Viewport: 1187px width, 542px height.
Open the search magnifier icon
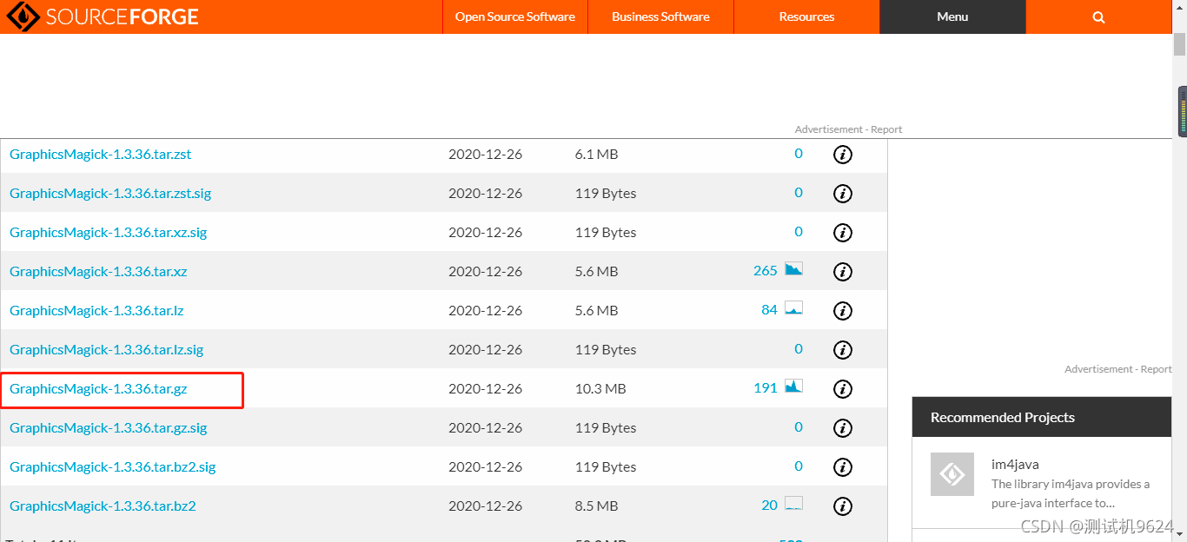(x=1098, y=17)
